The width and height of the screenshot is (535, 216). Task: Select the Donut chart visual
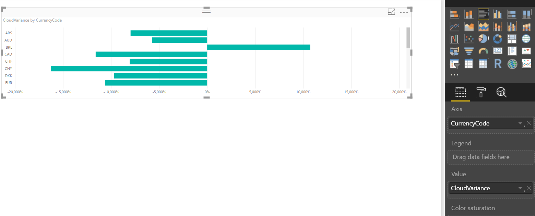click(x=498, y=39)
